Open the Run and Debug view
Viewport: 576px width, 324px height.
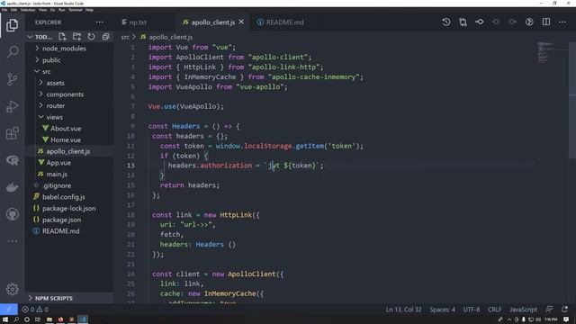pos(12,106)
